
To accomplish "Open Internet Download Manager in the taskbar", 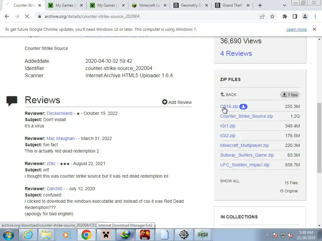I will (x=125, y=235).
